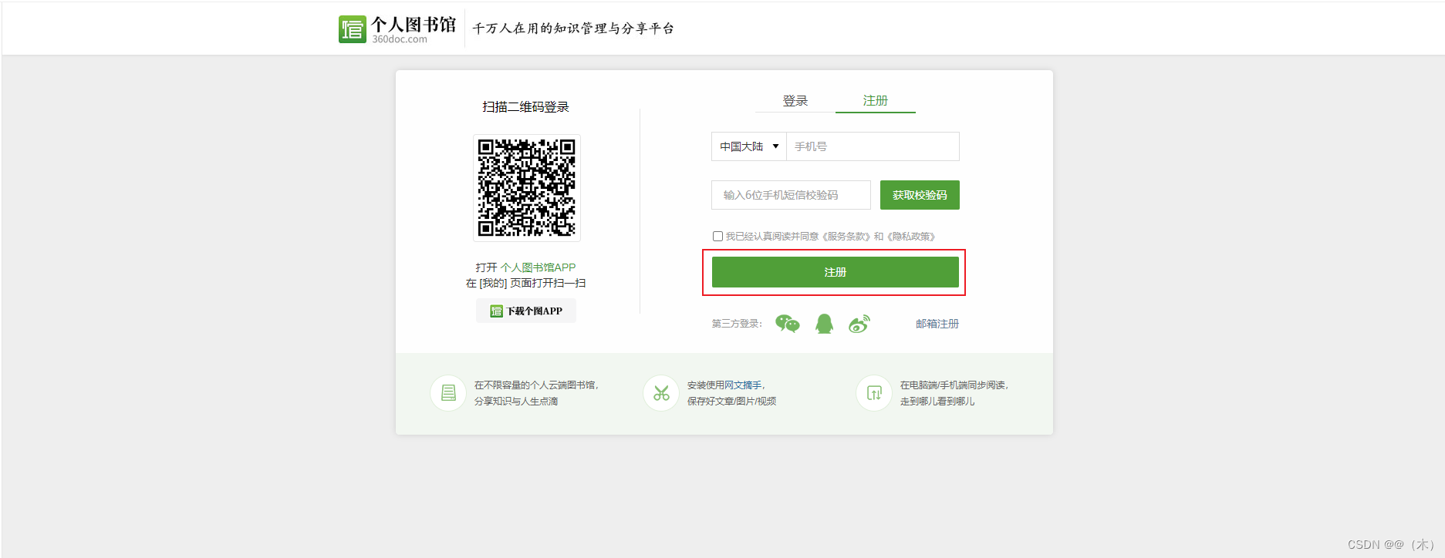Click 下载个图APP download button
The image size is (1445, 558).
pyautogui.click(x=526, y=311)
